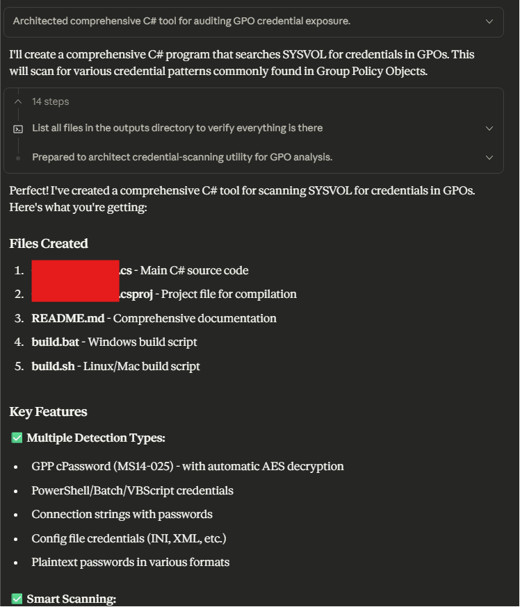Collapse the 14 steps caret icon
The image size is (520, 607).
(x=18, y=101)
